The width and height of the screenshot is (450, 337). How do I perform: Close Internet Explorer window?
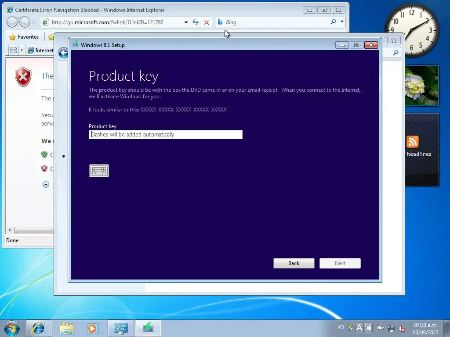point(339,10)
